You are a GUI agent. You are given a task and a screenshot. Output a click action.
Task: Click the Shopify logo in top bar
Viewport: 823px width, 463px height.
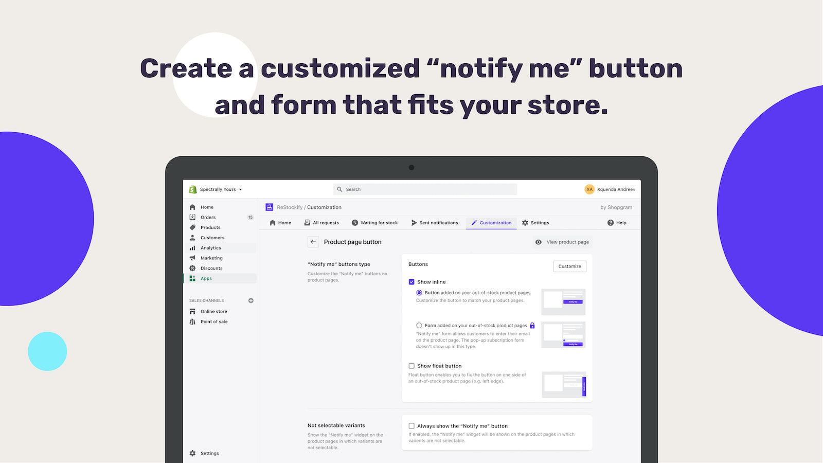point(193,189)
